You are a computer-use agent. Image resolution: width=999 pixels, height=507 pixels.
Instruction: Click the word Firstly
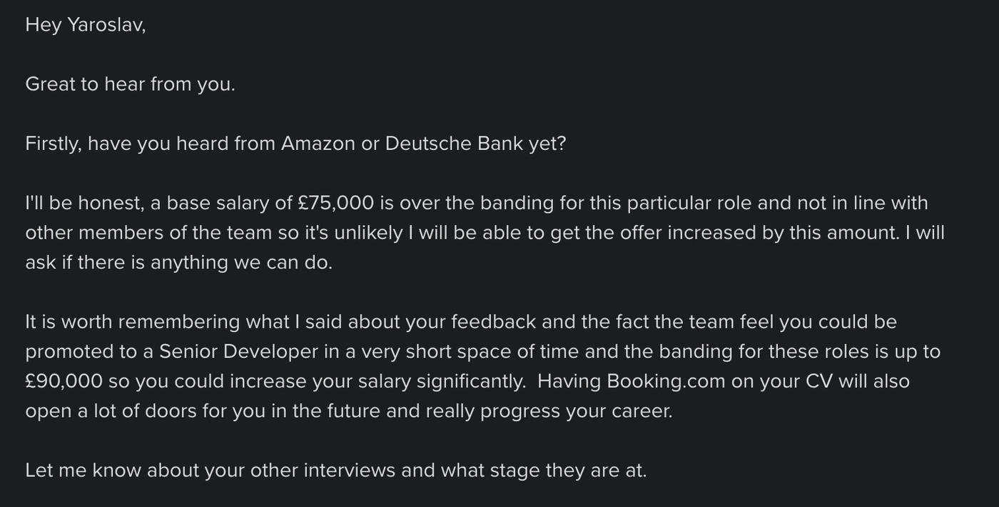click(x=53, y=144)
